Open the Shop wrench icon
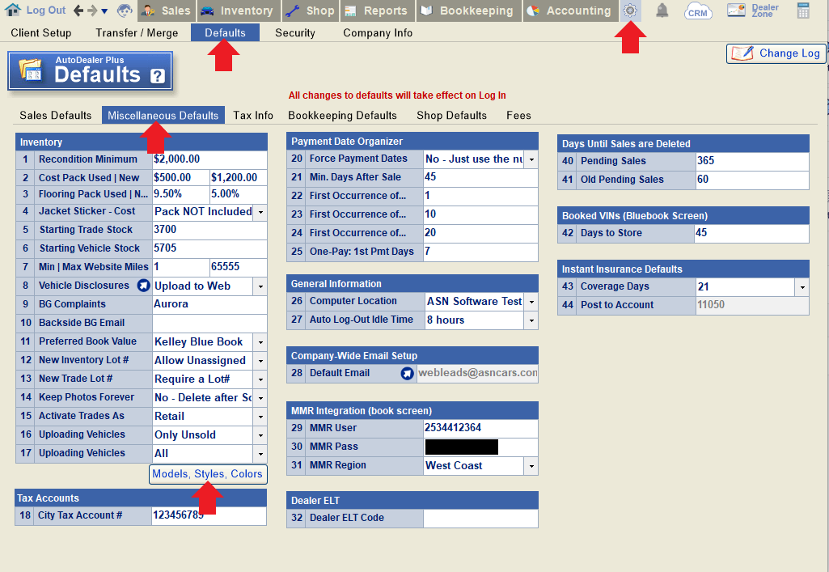Viewport: 829px width, 572px height. (292, 11)
